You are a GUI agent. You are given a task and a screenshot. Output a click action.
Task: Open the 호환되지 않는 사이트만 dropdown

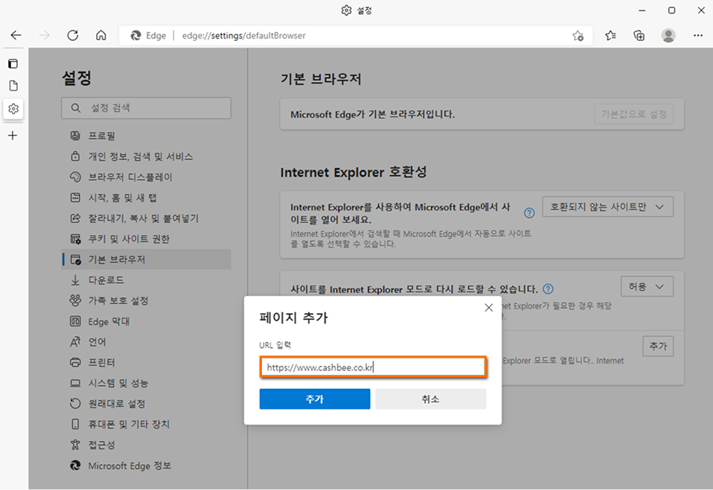607,206
